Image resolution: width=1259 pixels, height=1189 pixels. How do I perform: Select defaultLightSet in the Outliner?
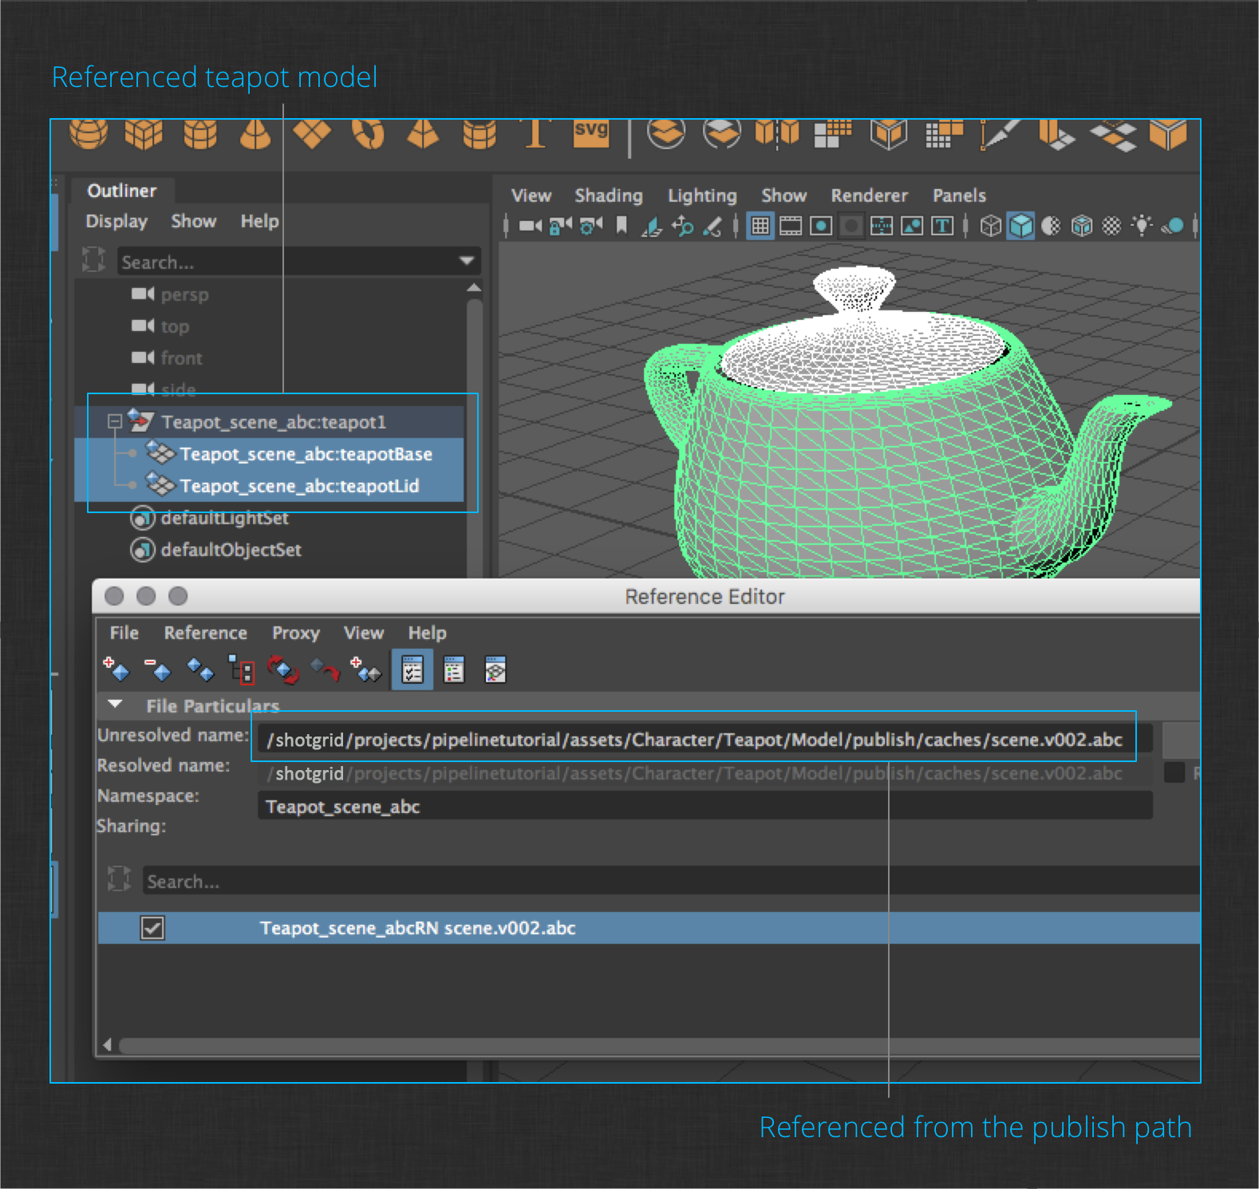224,518
